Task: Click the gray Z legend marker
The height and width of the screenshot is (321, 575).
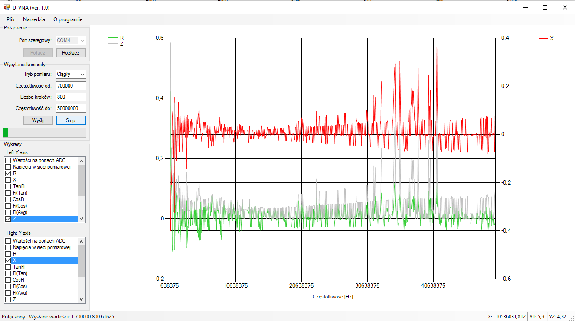Action: click(113, 44)
